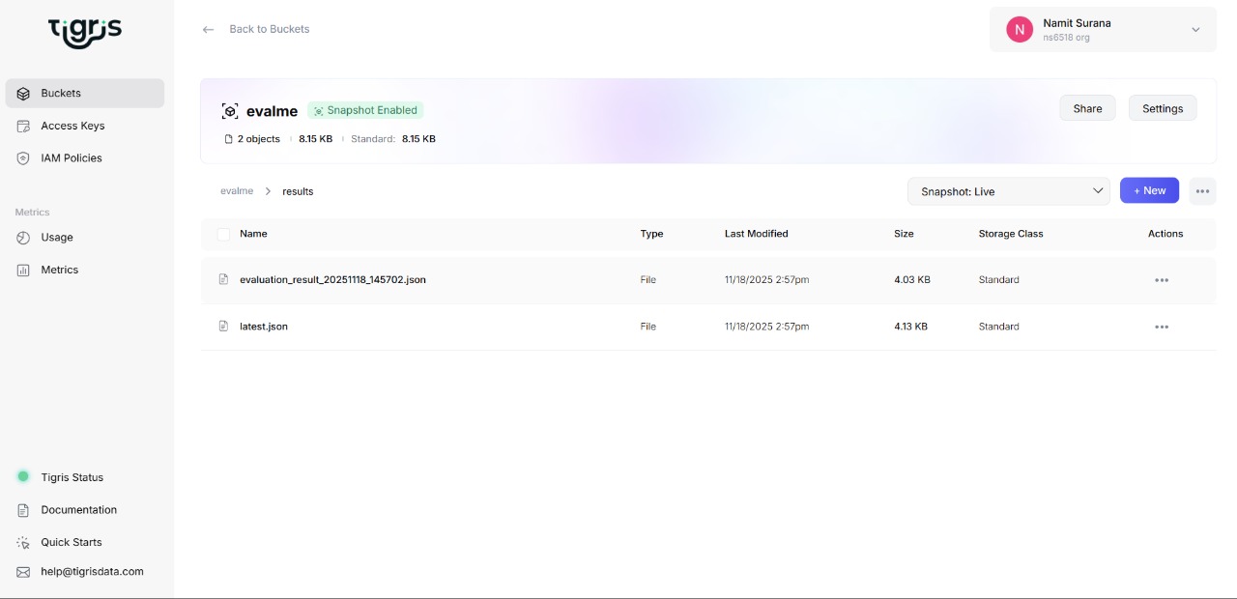Click the Type column header
Image resolution: width=1237 pixels, height=599 pixels.
tap(651, 234)
